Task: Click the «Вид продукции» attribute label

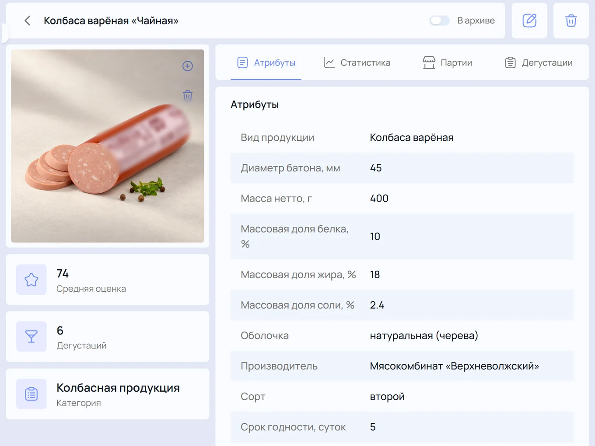Action: [x=277, y=137]
